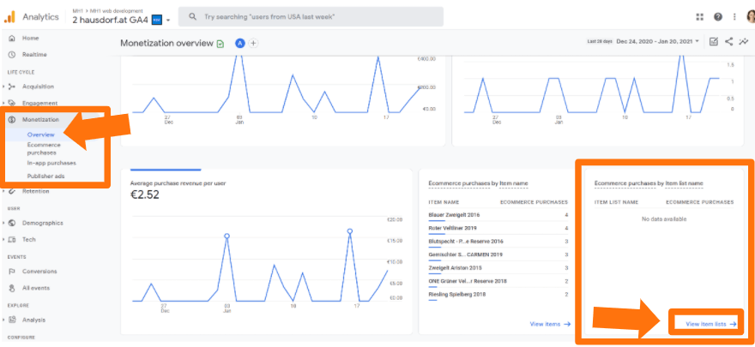Click the Google Analytics logo
This screenshot has height=347, width=755.
(10, 16)
